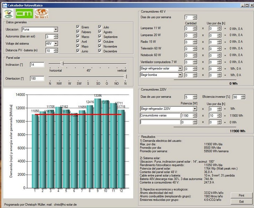Image resolution: width=254 pixels, height=208 pixels.
Task: Toggle the Septiembre checkbox
Action: [x=100, y=37]
